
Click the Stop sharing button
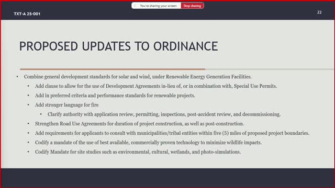pyautogui.click(x=192, y=6)
